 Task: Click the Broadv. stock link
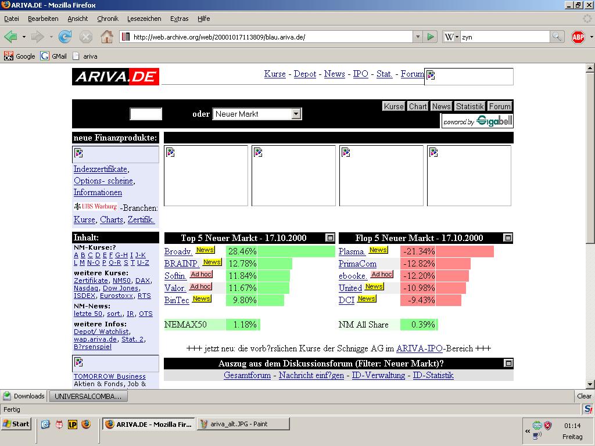[x=178, y=251]
